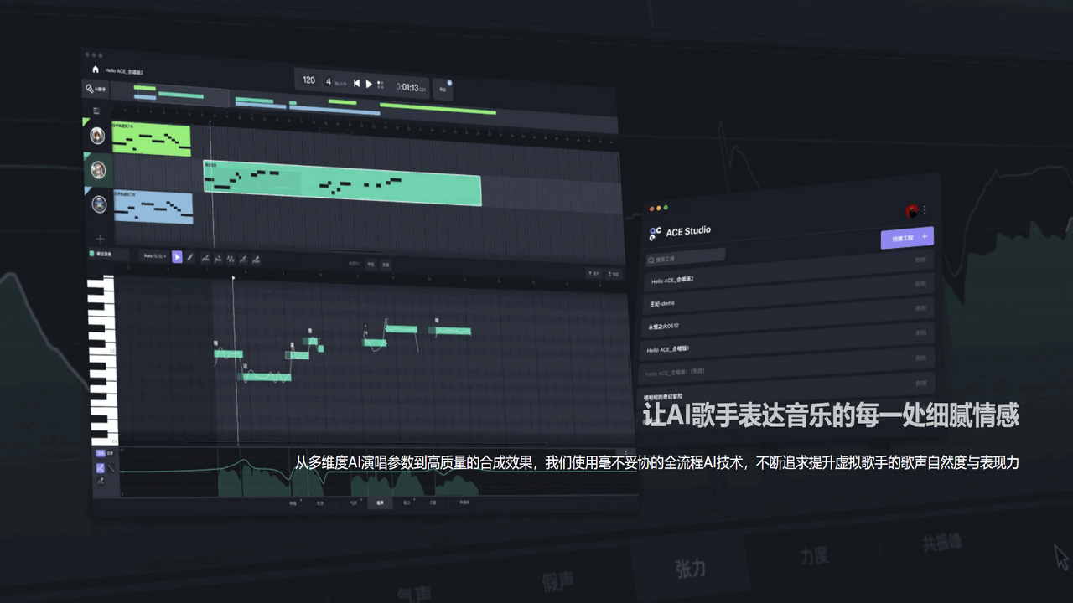Open the three-dot menu in project window
The image size is (1073, 603).
click(x=925, y=210)
